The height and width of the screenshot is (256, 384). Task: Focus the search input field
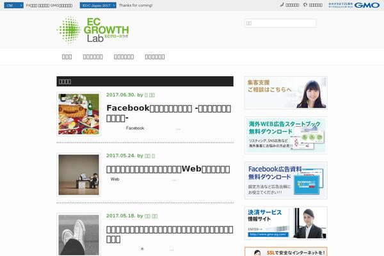click(280, 23)
